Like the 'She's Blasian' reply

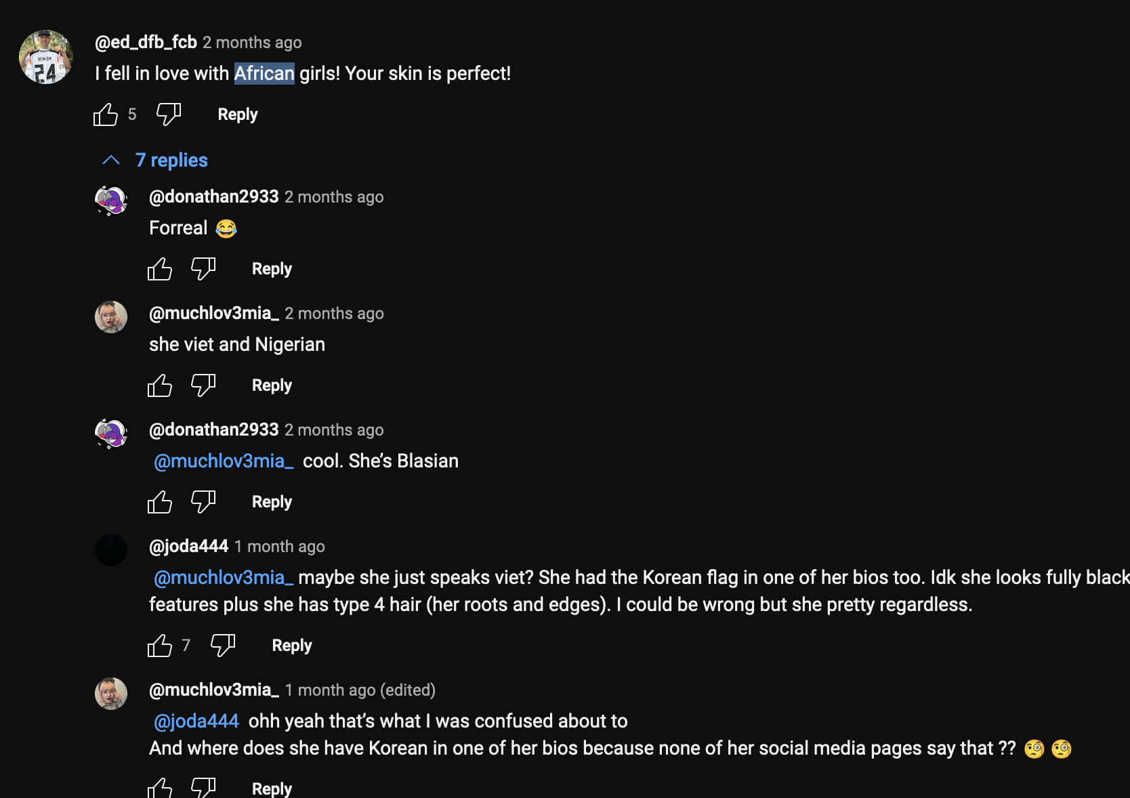click(x=160, y=502)
